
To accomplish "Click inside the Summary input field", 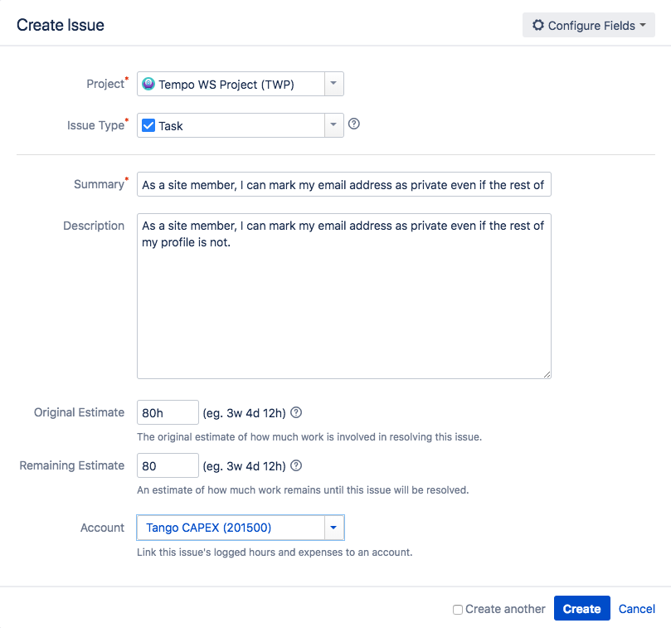I will click(x=344, y=184).
